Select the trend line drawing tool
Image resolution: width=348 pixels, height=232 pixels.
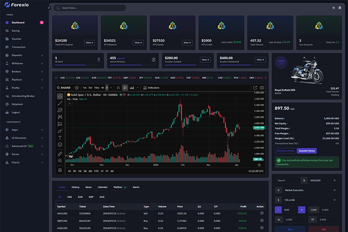[60, 103]
